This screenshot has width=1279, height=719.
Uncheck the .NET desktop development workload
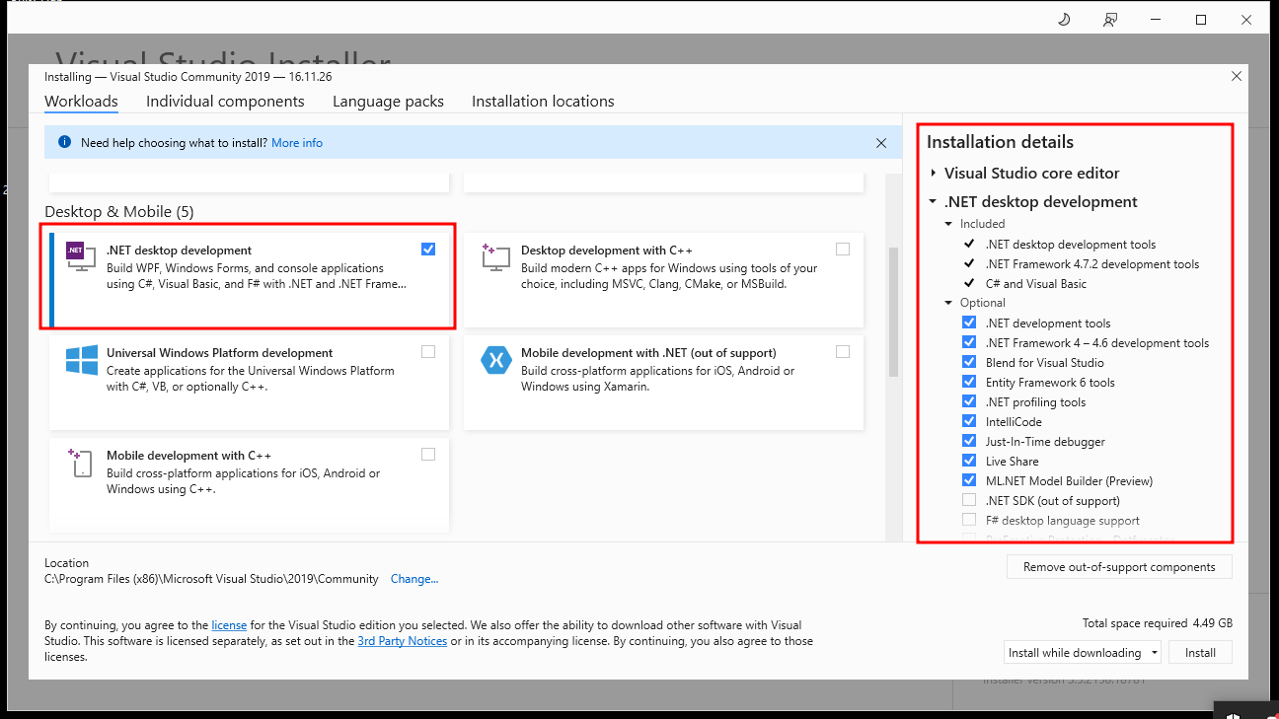point(427,250)
